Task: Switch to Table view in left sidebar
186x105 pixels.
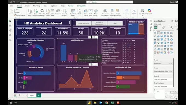Action: click(x=10, y=26)
